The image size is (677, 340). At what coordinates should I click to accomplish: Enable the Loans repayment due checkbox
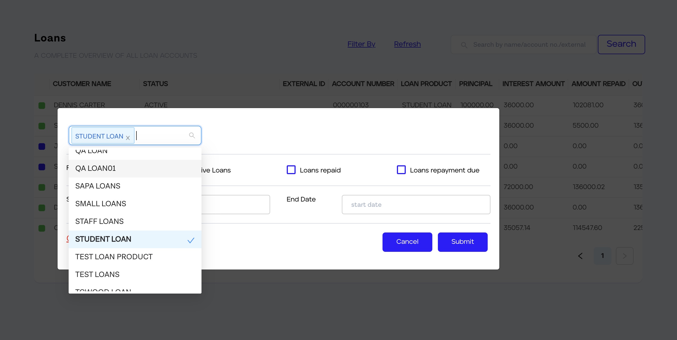tap(401, 170)
